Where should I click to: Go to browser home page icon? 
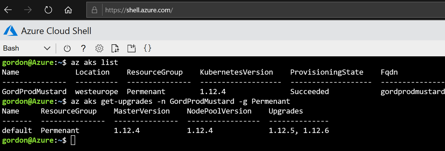(68, 10)
